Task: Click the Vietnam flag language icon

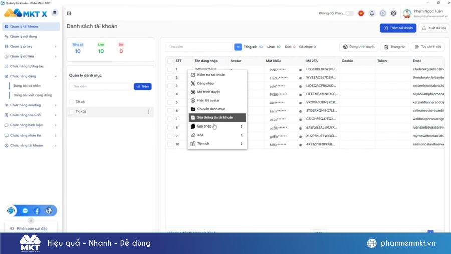Action: tap(361, 13)
